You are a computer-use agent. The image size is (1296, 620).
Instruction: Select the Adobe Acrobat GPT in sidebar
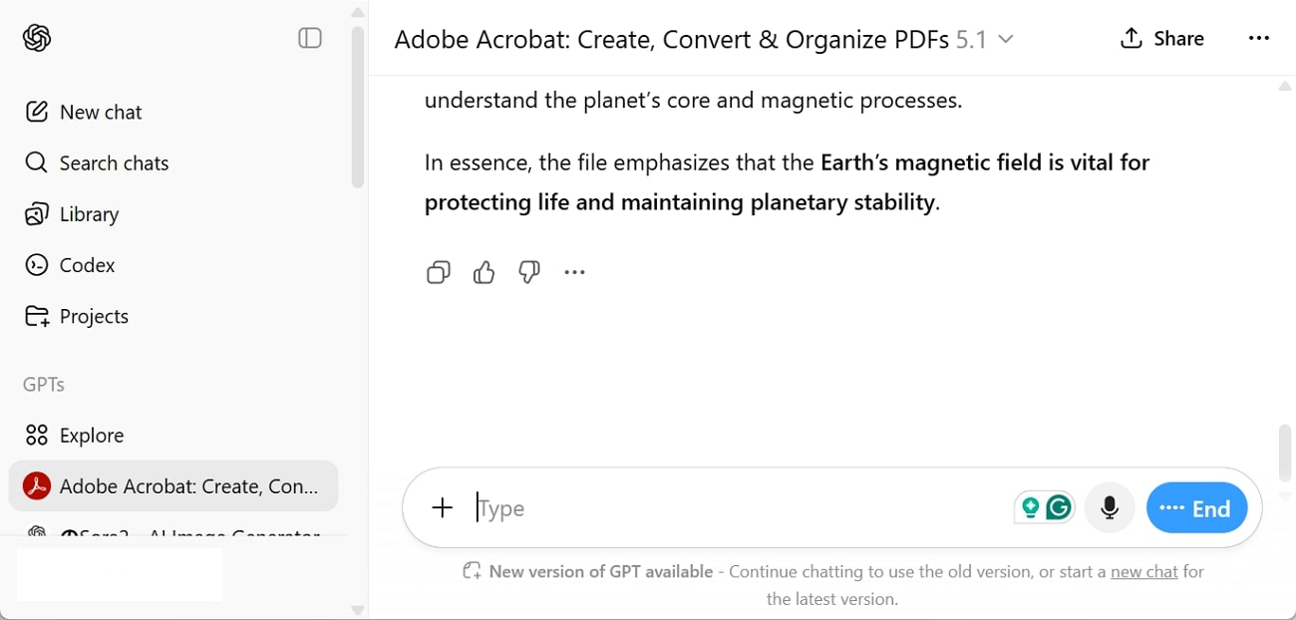pyautogui.click(x=172, y=485)
